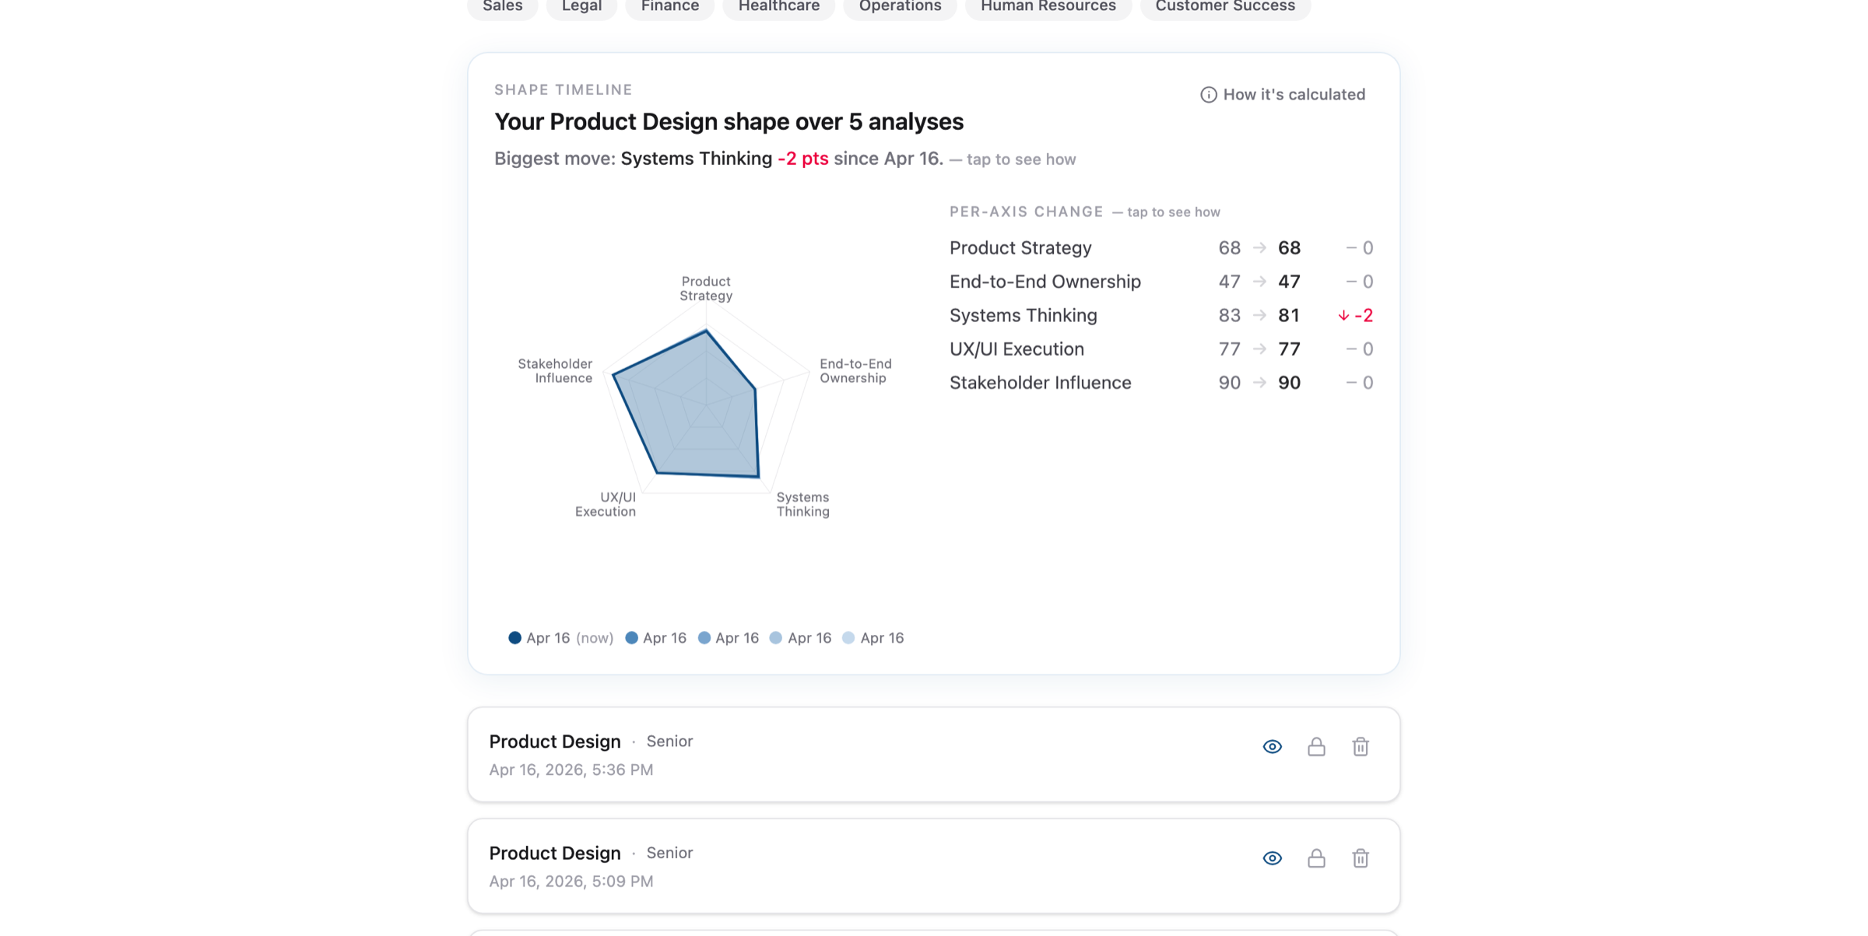Image resolution: width=1868 pixels, height=936 pixels.
Task: Delete the 5:09 PM Product Design analysis
Action: click(1360, 857)
